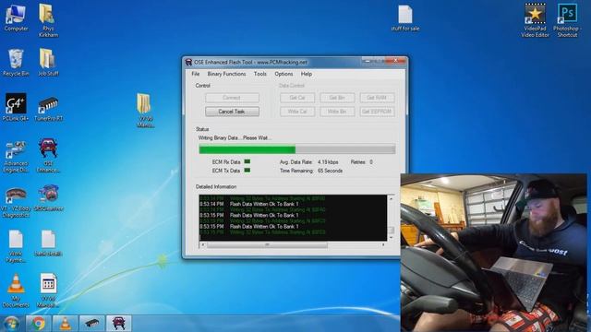Switch to TunerPro chip icon in taskbar
The image size is (591, 332).
(x=91, y=324)
